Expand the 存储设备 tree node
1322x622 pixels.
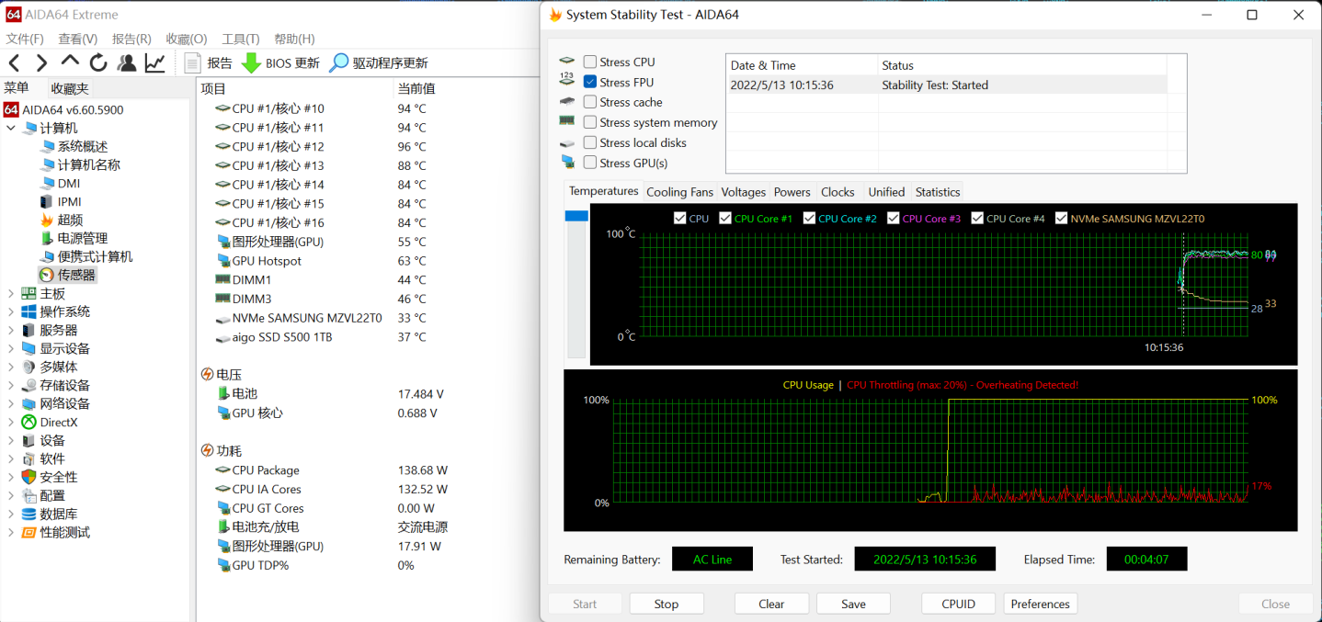11,385
